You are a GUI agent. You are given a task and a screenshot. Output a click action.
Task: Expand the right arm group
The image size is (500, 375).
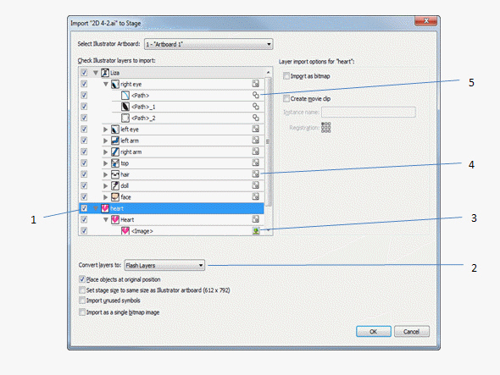click(x=106, y=152)
